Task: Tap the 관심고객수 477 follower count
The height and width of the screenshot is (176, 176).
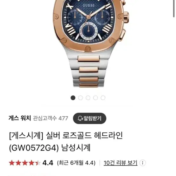Action: point(51,118)
